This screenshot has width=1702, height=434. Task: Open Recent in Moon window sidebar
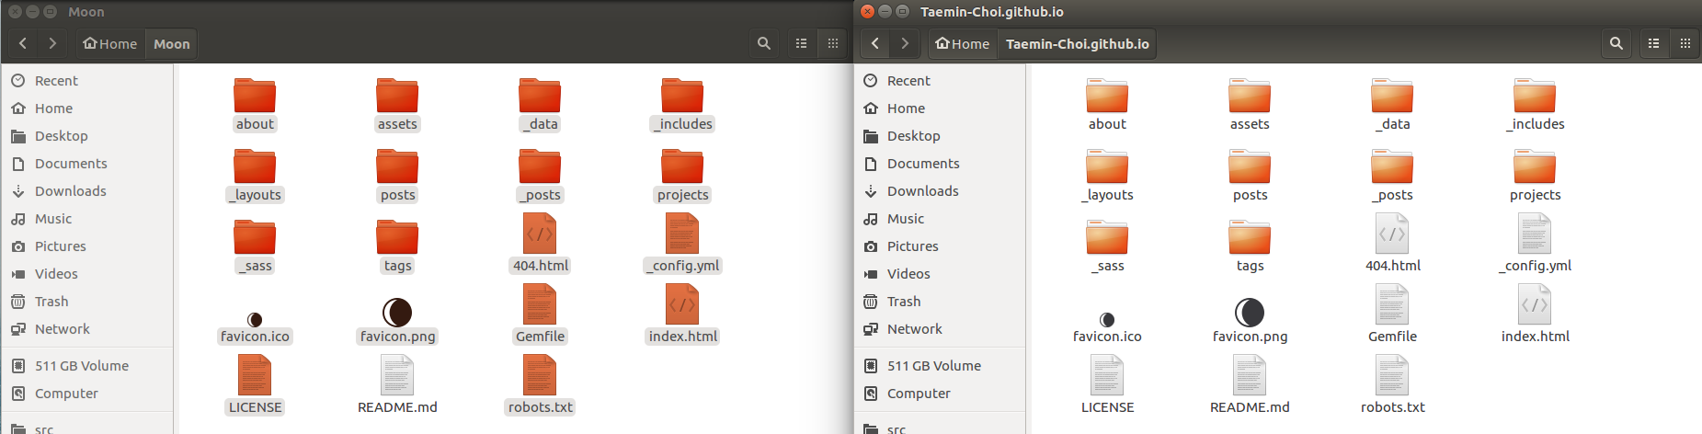pos(87,81)
